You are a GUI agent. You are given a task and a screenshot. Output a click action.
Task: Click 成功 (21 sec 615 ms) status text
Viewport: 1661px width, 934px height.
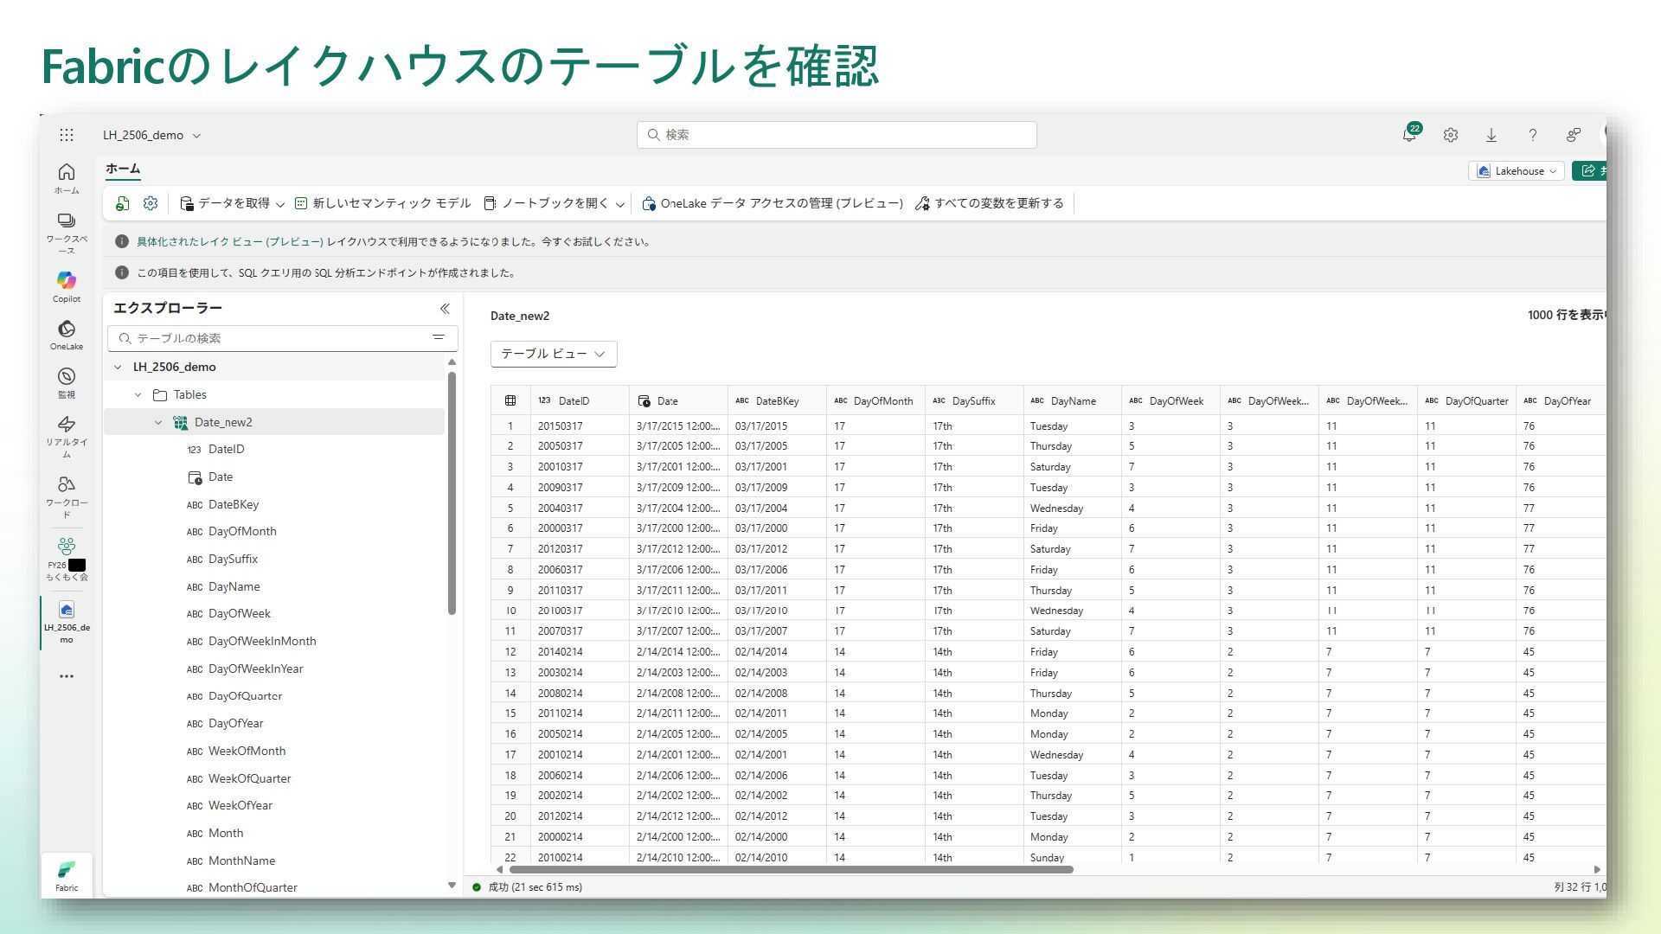coord(535,887)
